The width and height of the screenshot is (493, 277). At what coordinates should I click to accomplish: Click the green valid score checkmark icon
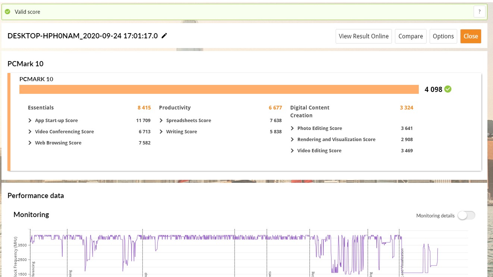point(7,12)
